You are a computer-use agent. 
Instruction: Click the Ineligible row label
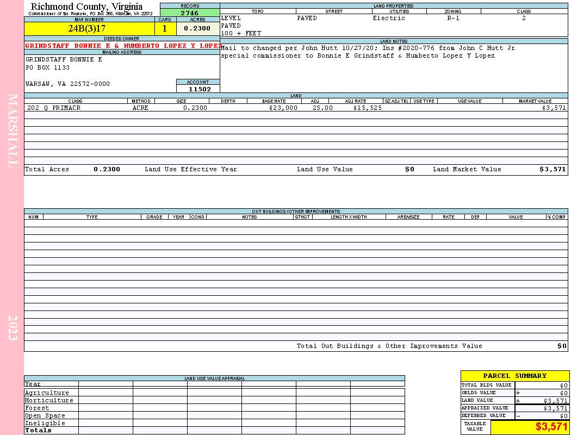tap(45, 423)
